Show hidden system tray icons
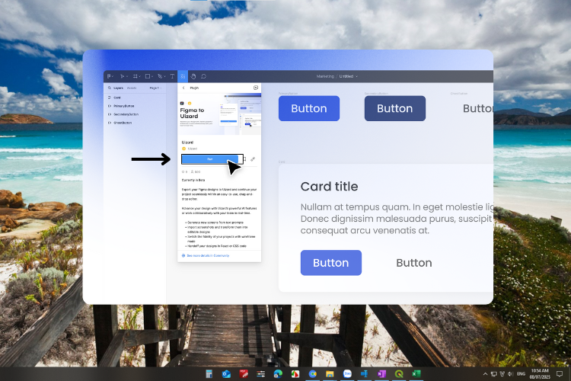This screenshot has width=571, height=381. [x=485, y=374]
